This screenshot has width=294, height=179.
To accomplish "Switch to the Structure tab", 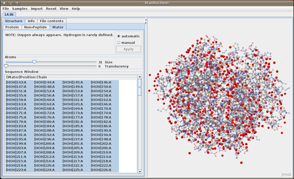I will pos(14,21).
